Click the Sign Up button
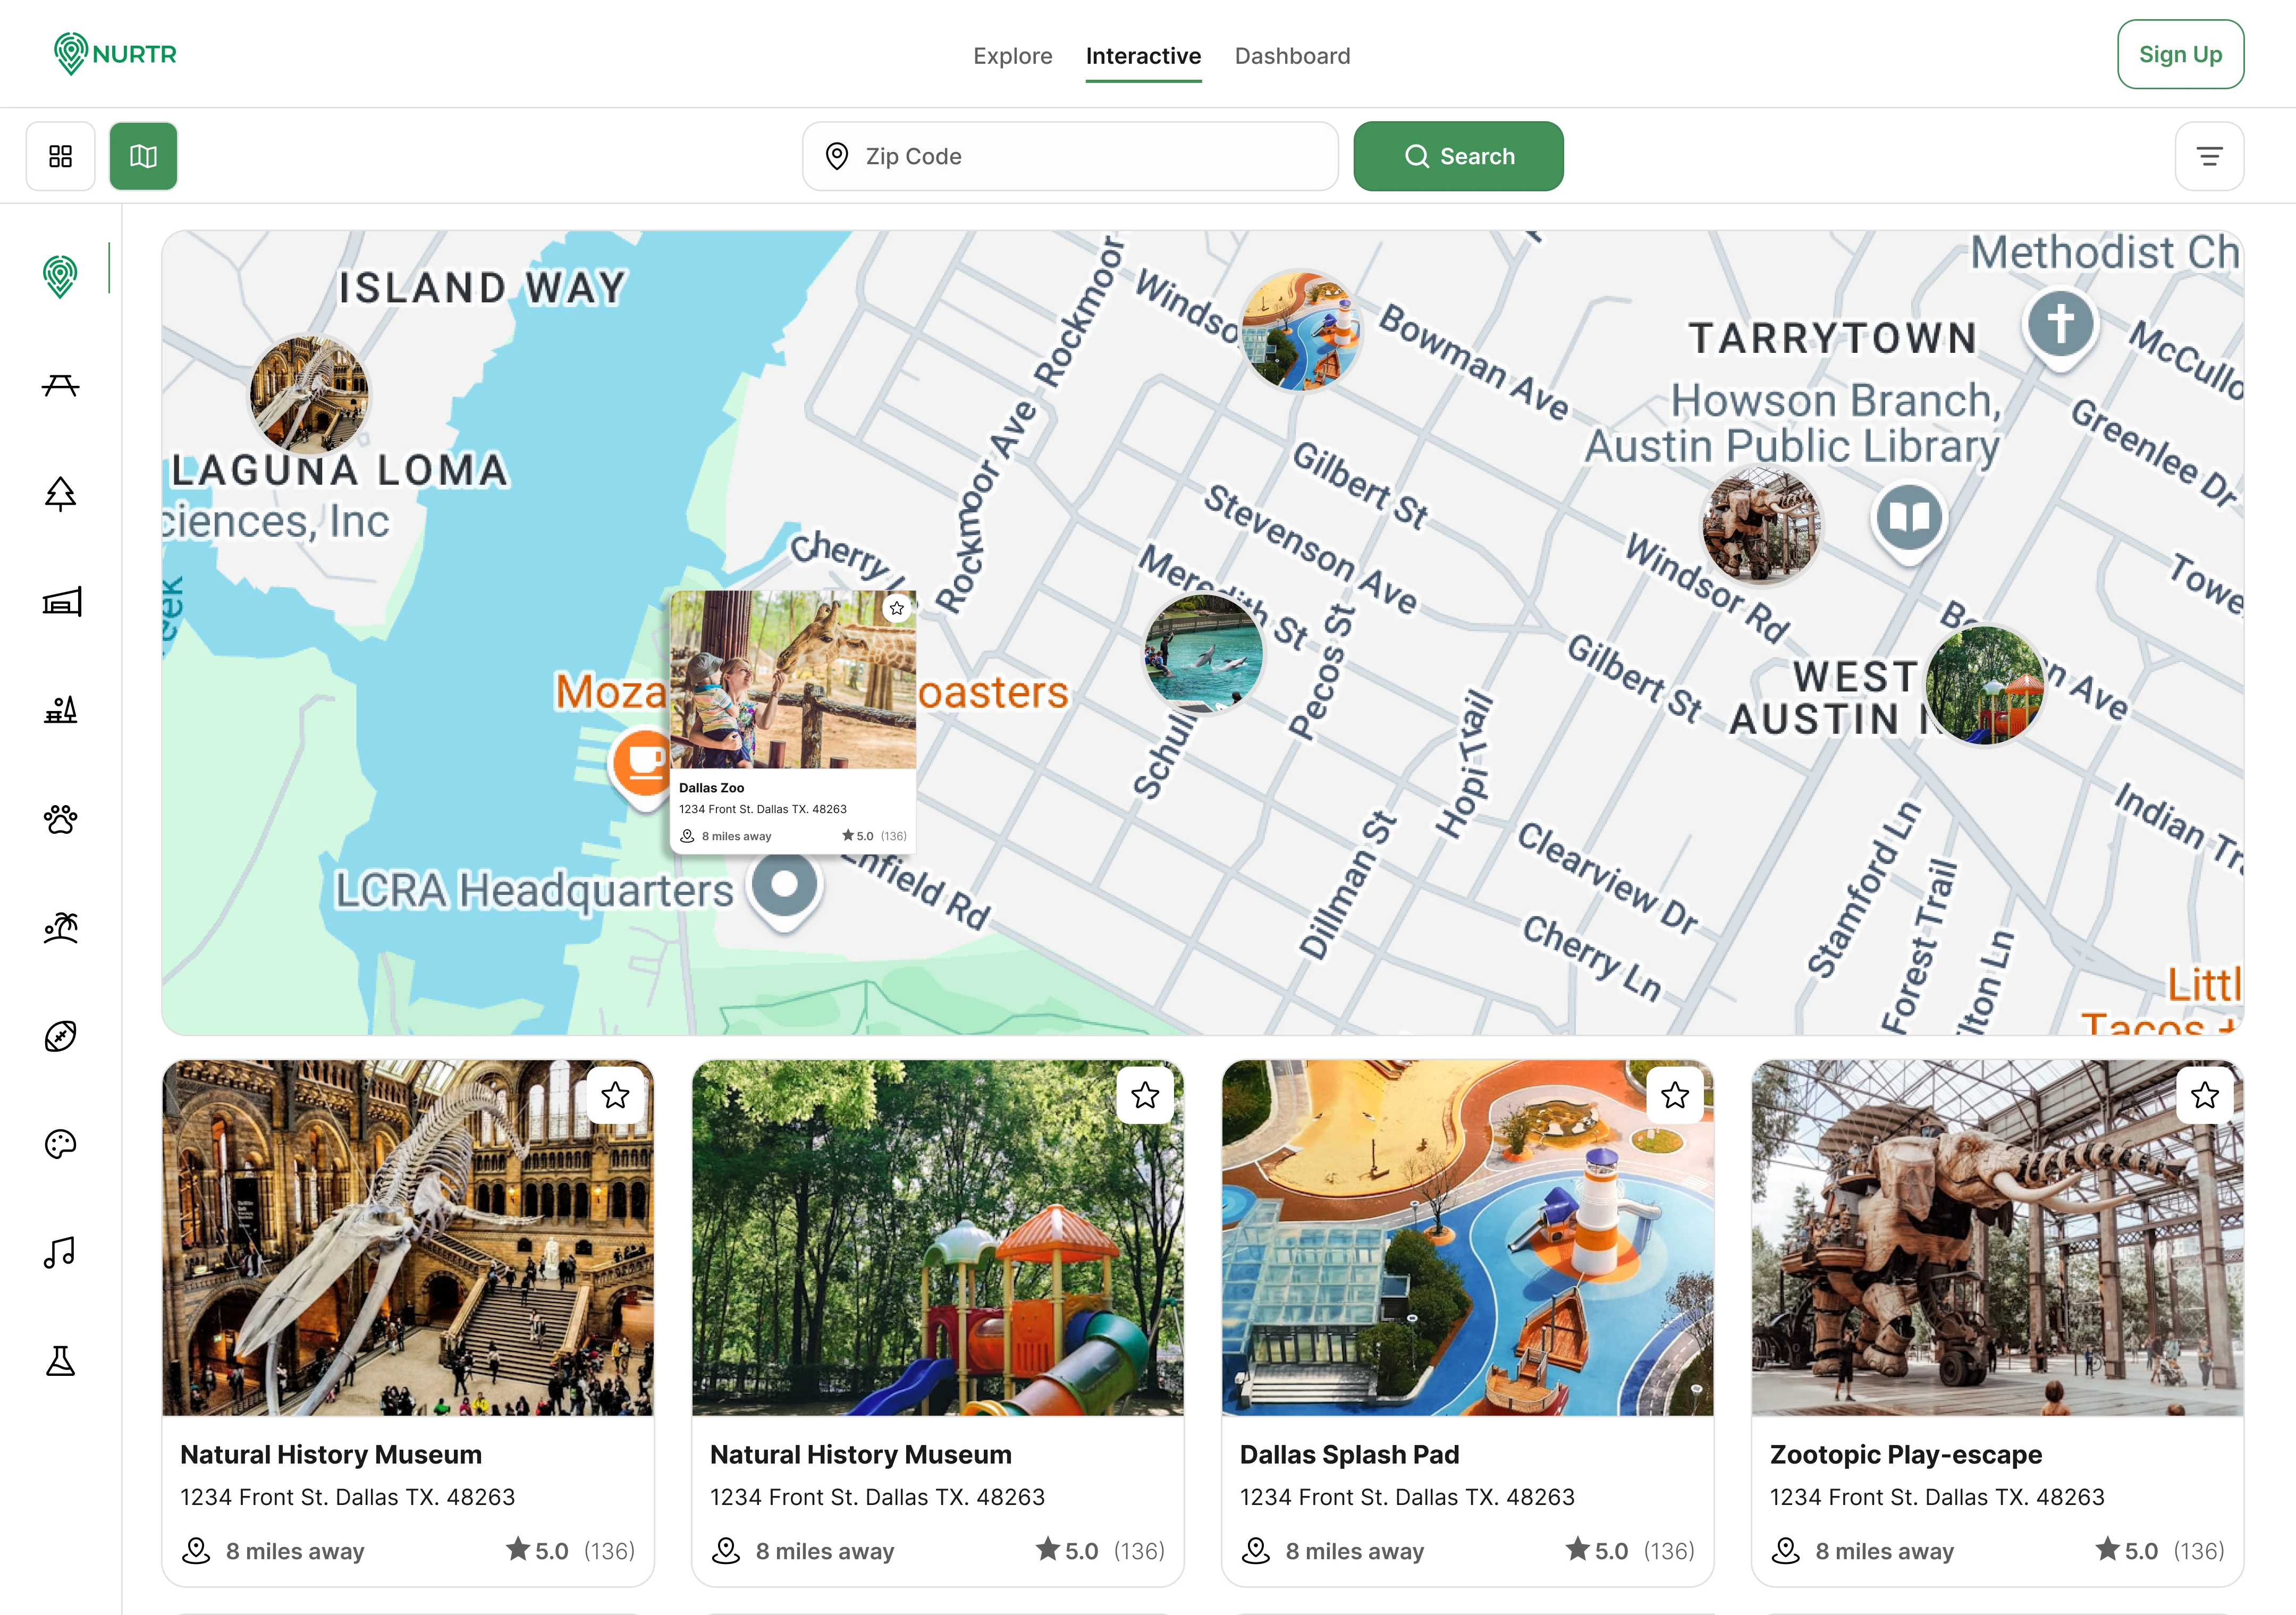This screenshot has width=2296, height=1615. click(2179, 54)
